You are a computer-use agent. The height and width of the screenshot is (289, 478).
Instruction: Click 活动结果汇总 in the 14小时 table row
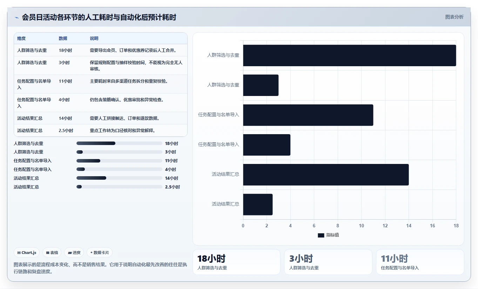(x=30, y=118)
